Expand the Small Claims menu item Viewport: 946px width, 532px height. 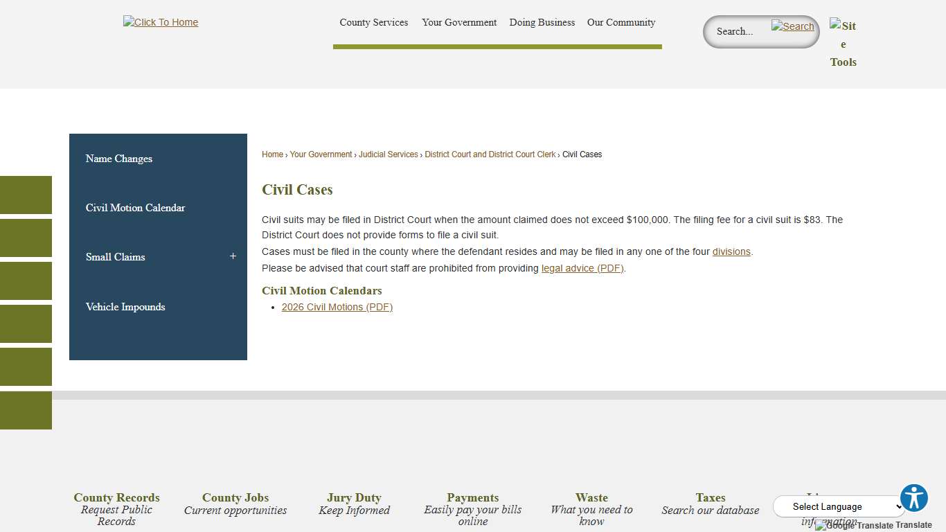[233, 256]
